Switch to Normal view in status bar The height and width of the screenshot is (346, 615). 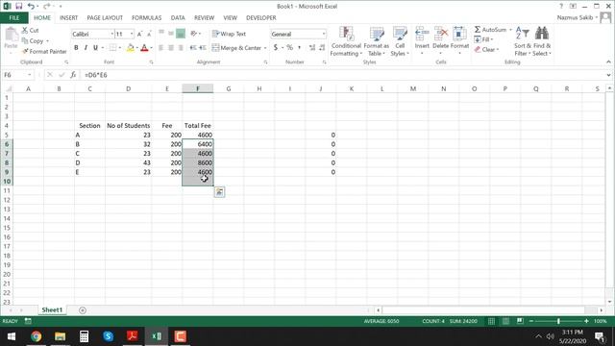pyautogui.click(x=491, y=321)
